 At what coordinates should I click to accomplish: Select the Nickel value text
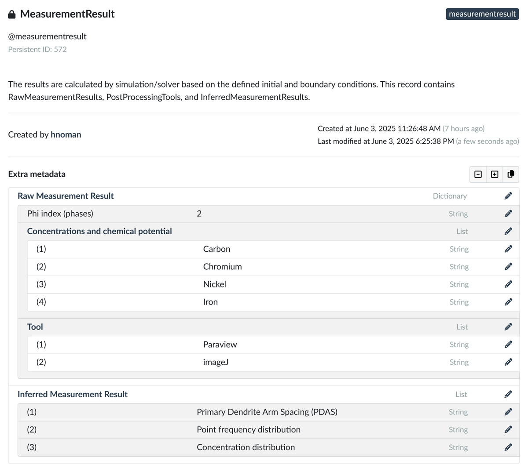(215, 284)
